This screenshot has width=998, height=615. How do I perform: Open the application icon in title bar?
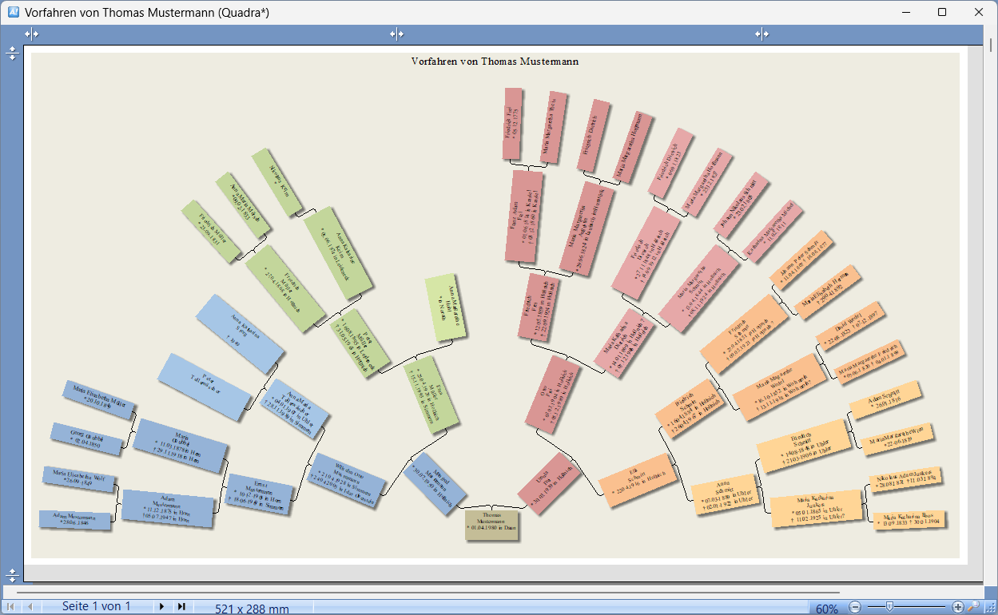click(x=13, y=12)
